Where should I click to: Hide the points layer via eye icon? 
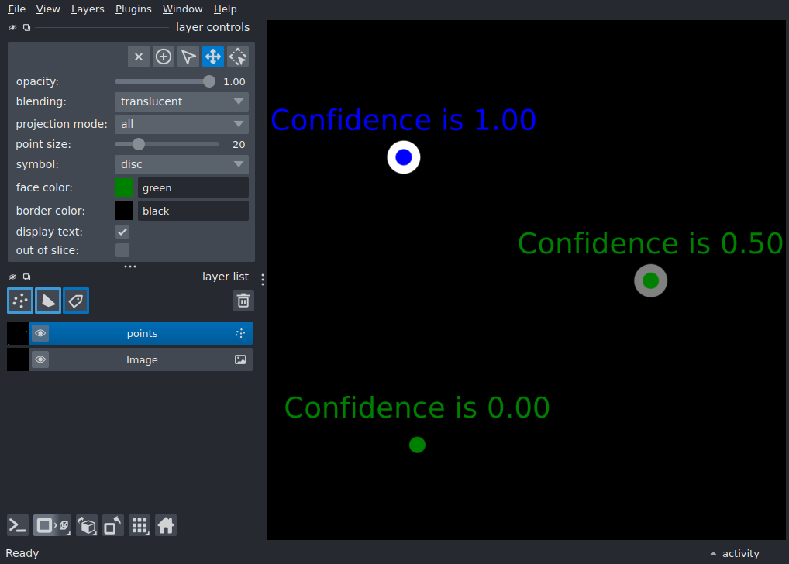(40, 333)
